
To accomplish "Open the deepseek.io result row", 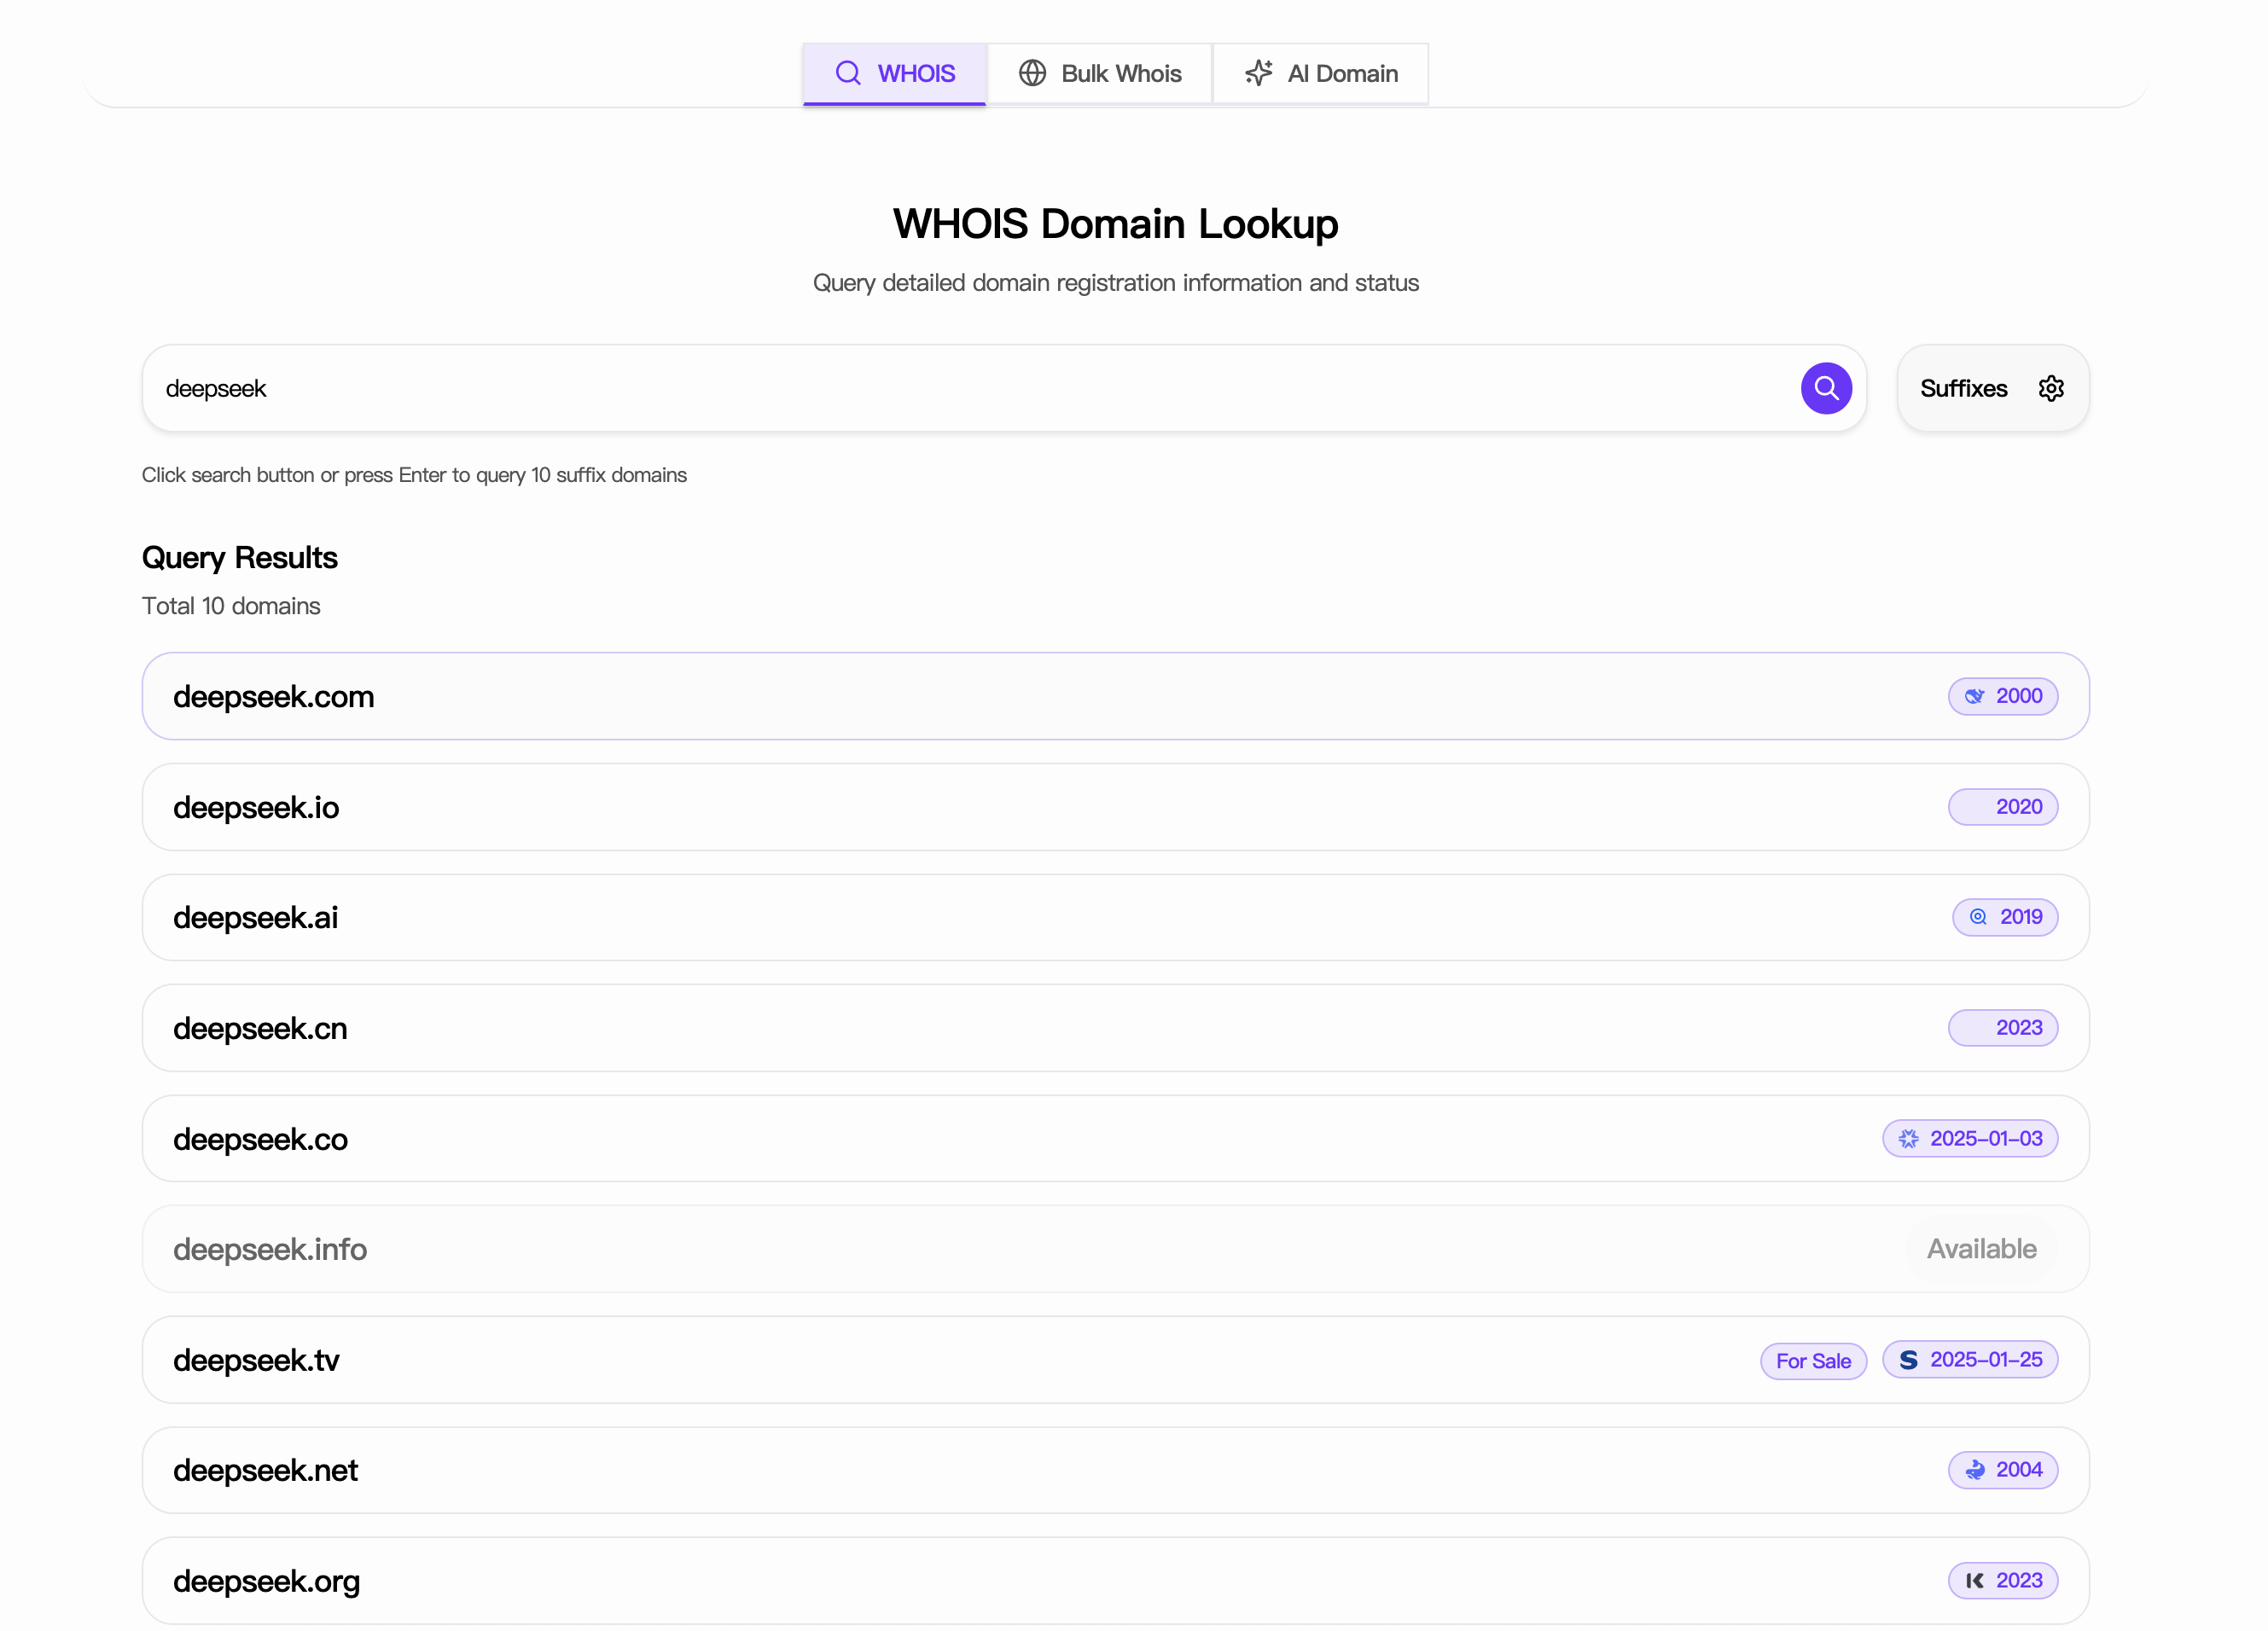I will coord(1115,807).
